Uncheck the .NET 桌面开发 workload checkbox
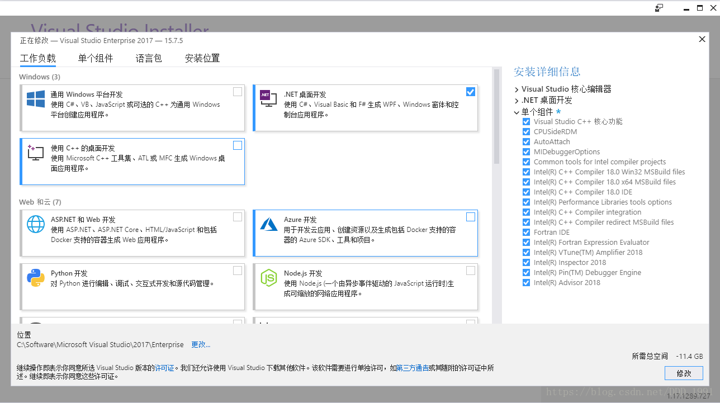The image size is (720, 403). (x=471, y=92)
